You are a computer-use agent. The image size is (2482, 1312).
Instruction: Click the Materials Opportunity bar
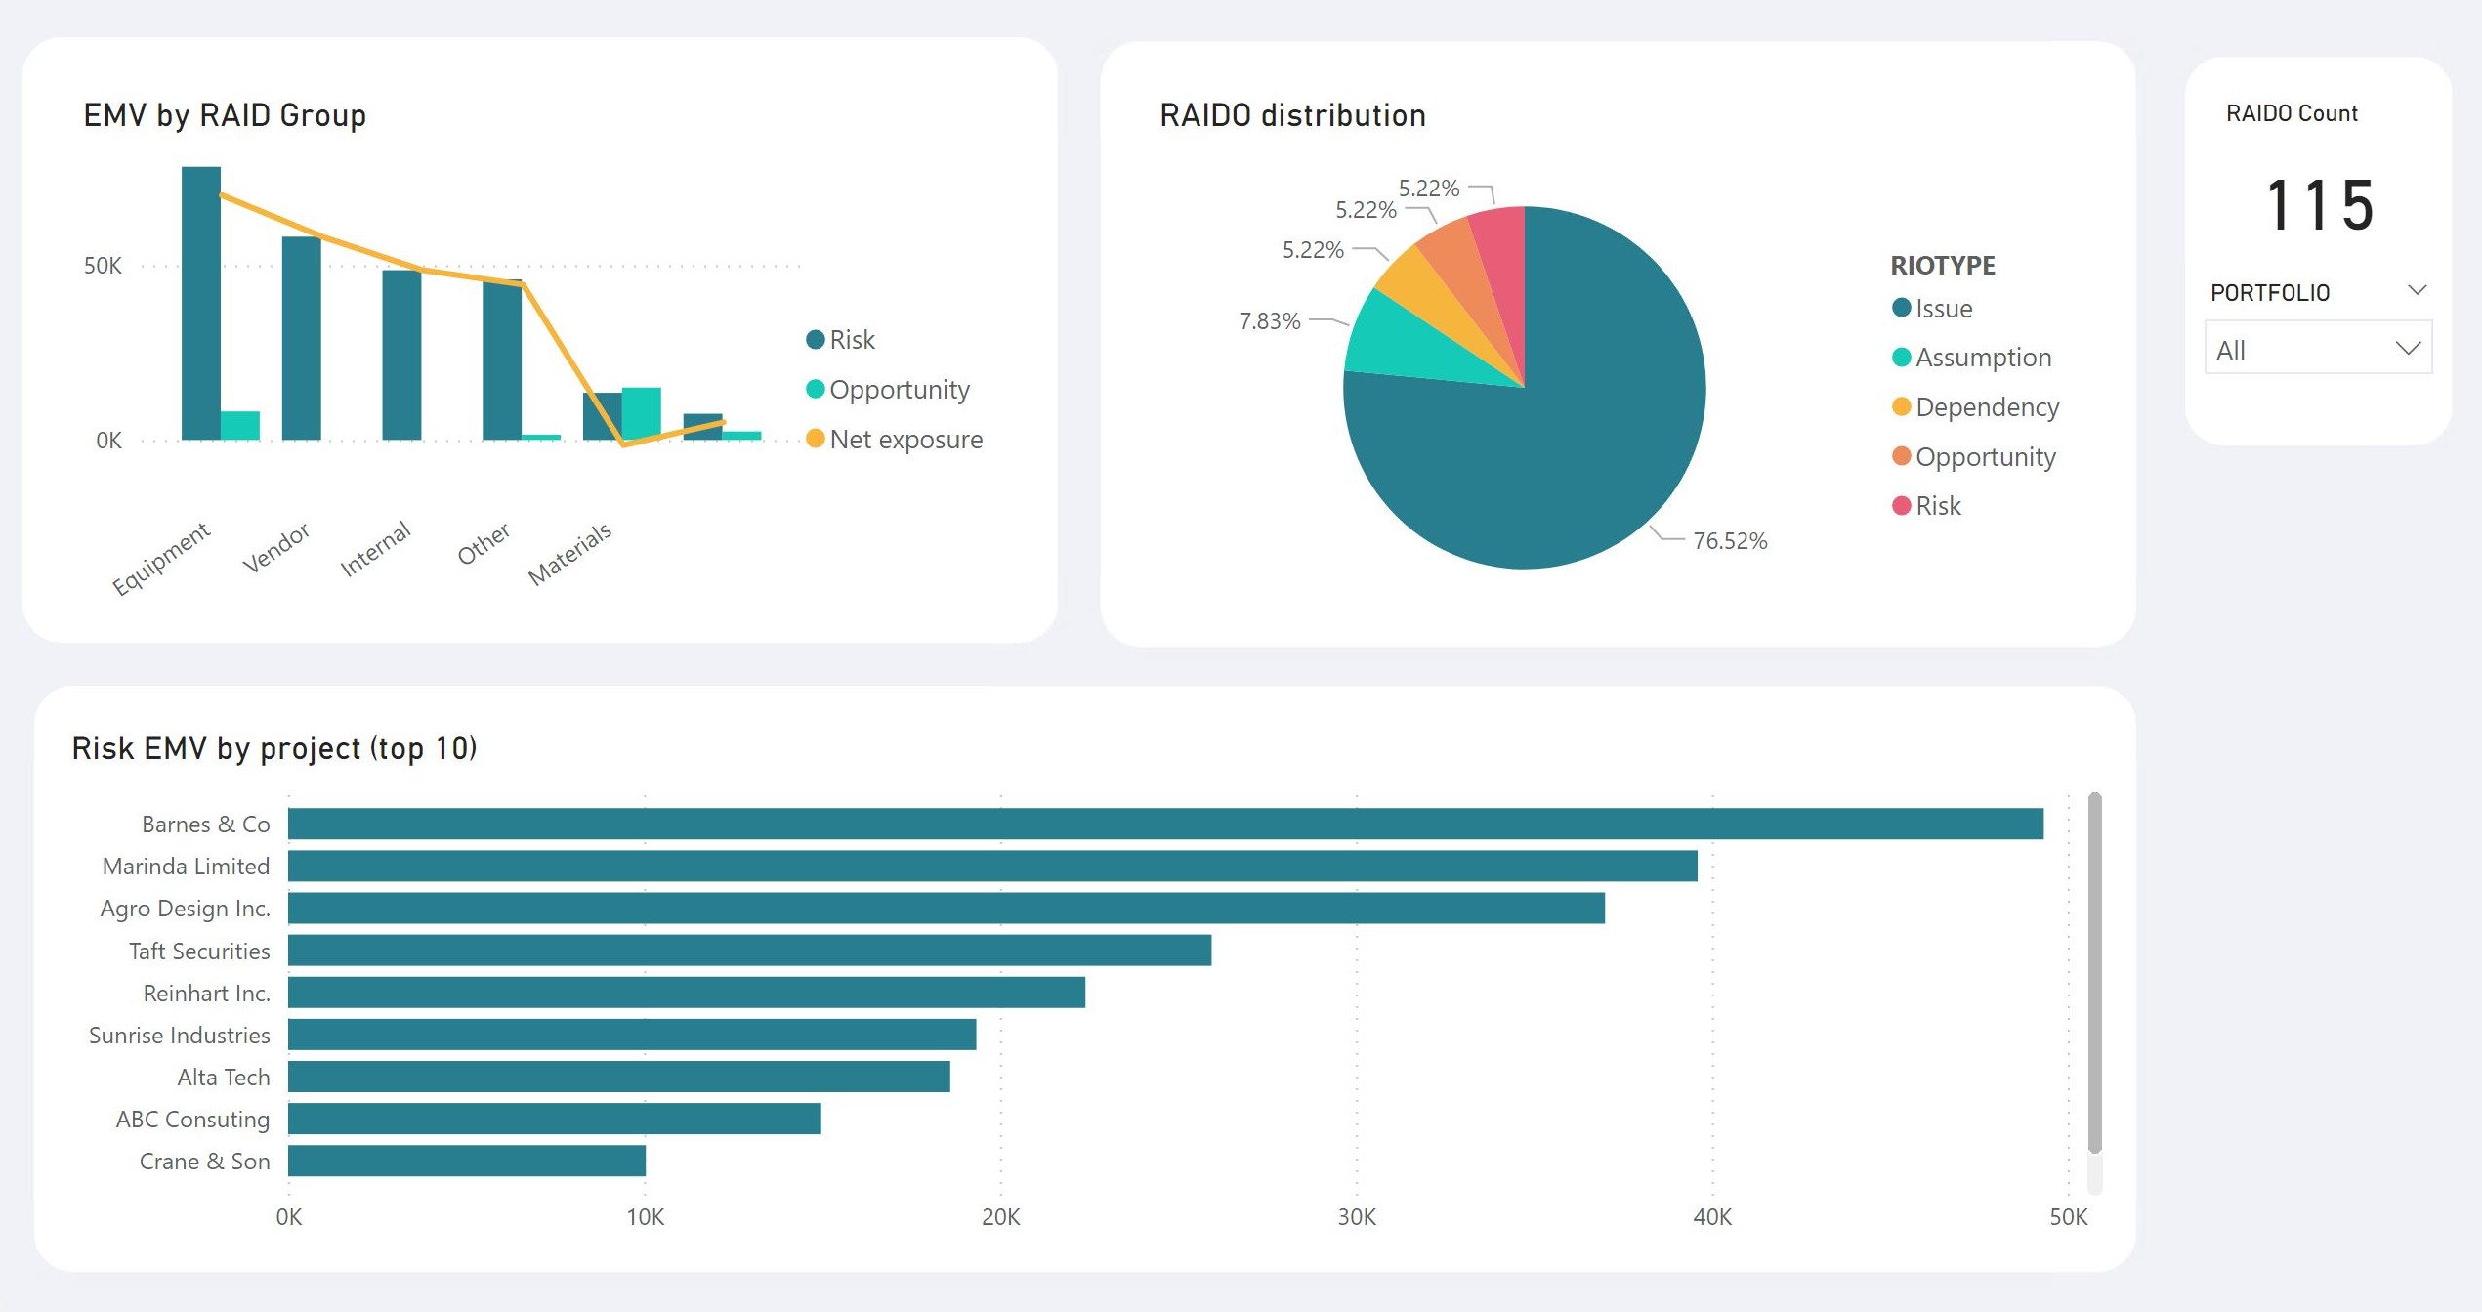[642, 413]
